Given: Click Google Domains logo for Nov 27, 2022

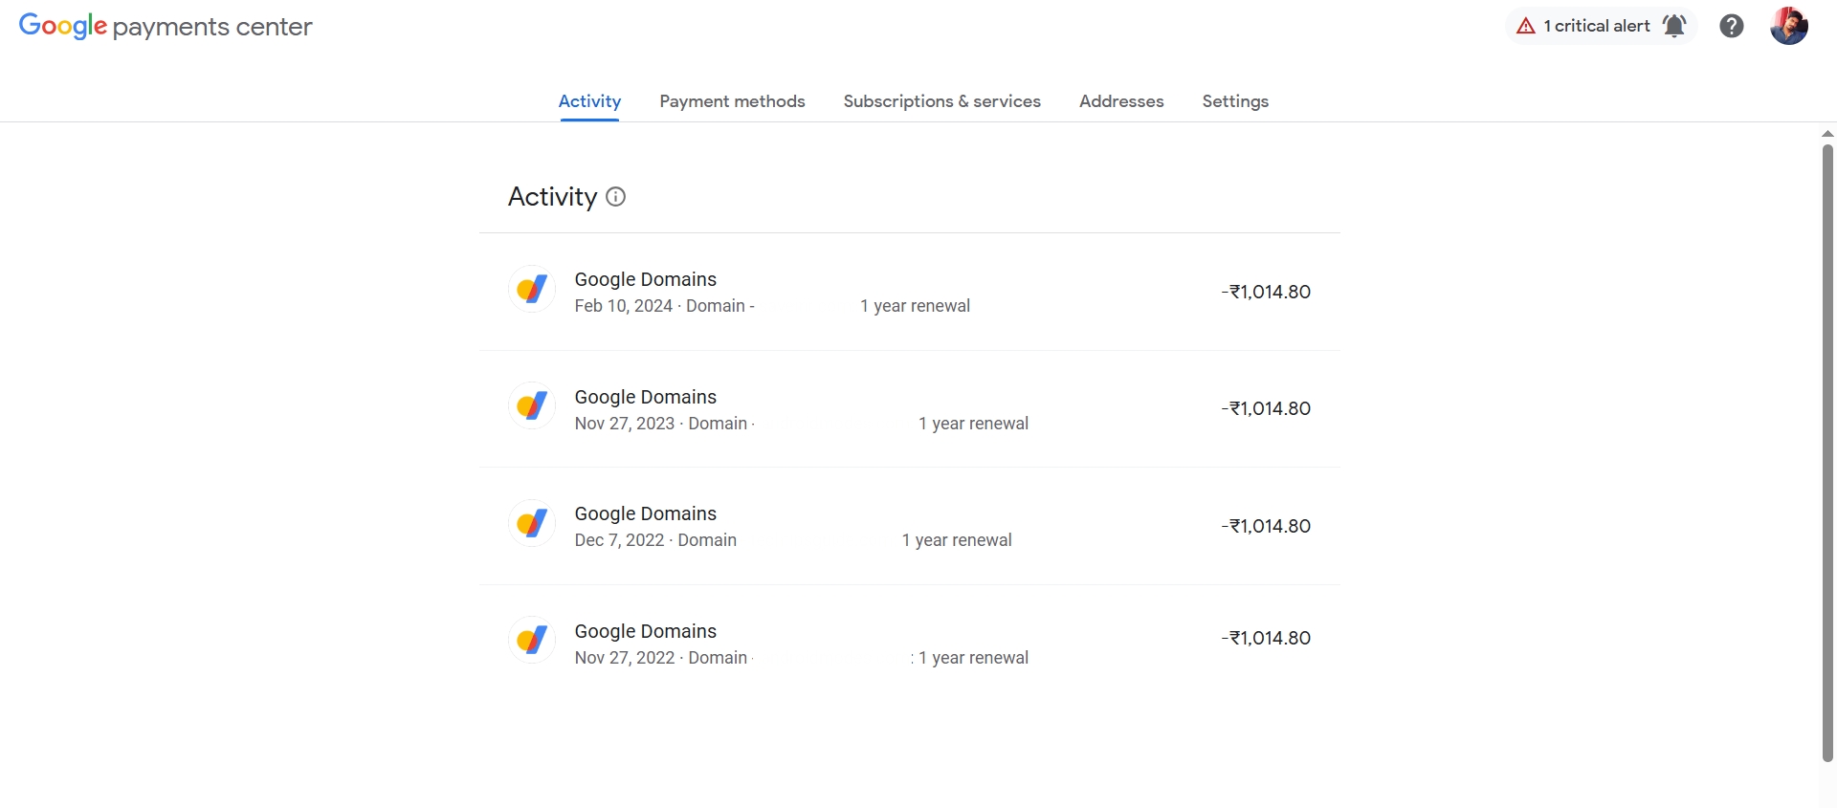Looking at the screenshot, I should click(532, 641).
